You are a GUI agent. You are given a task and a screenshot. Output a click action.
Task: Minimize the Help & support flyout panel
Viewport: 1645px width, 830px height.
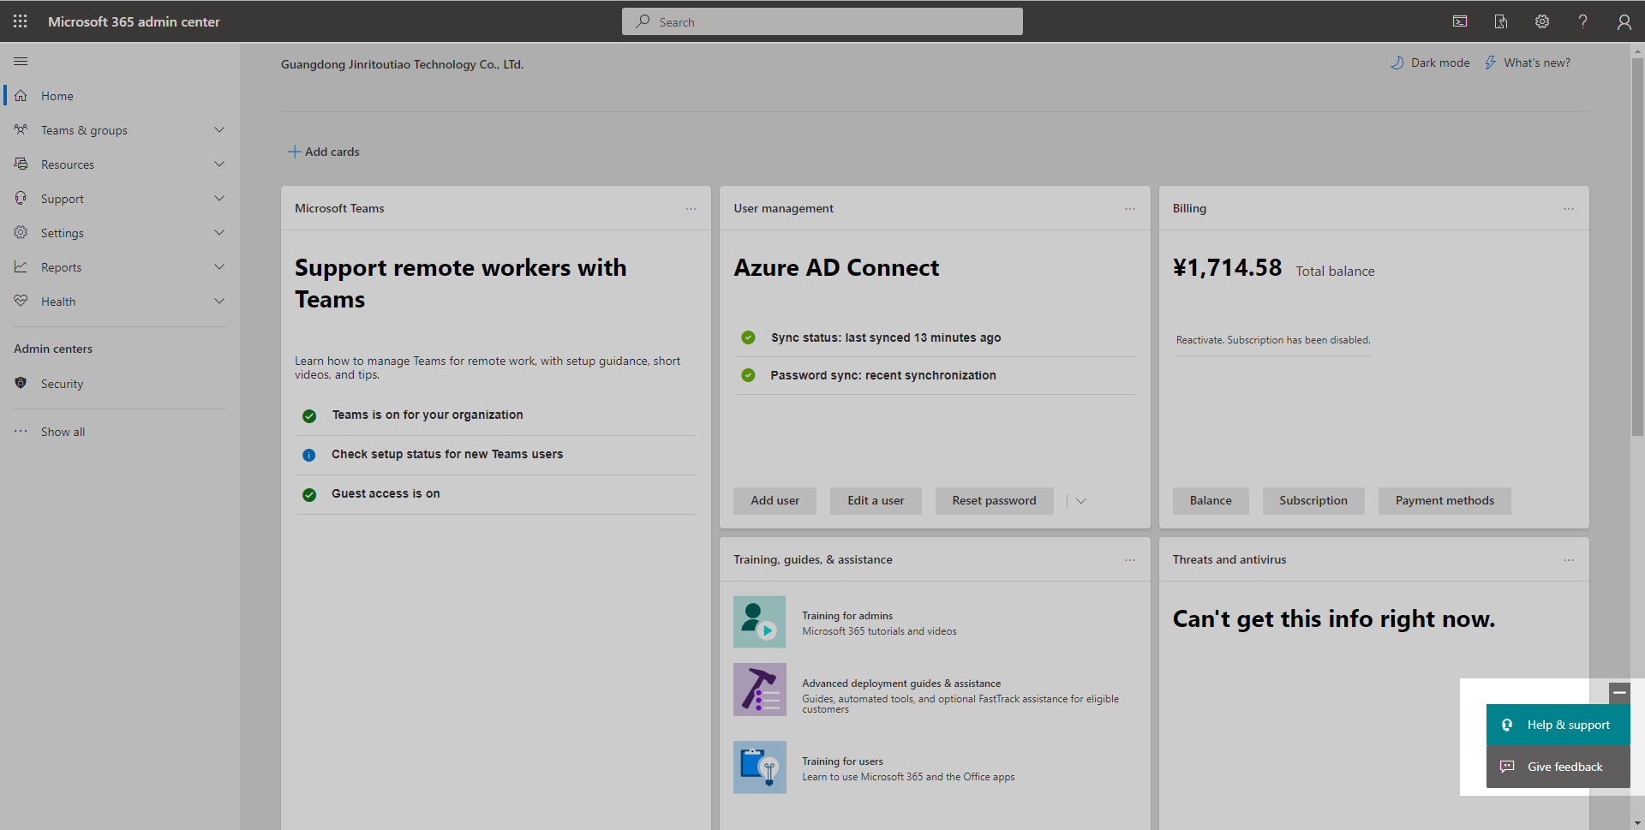tap(1618, 692)
